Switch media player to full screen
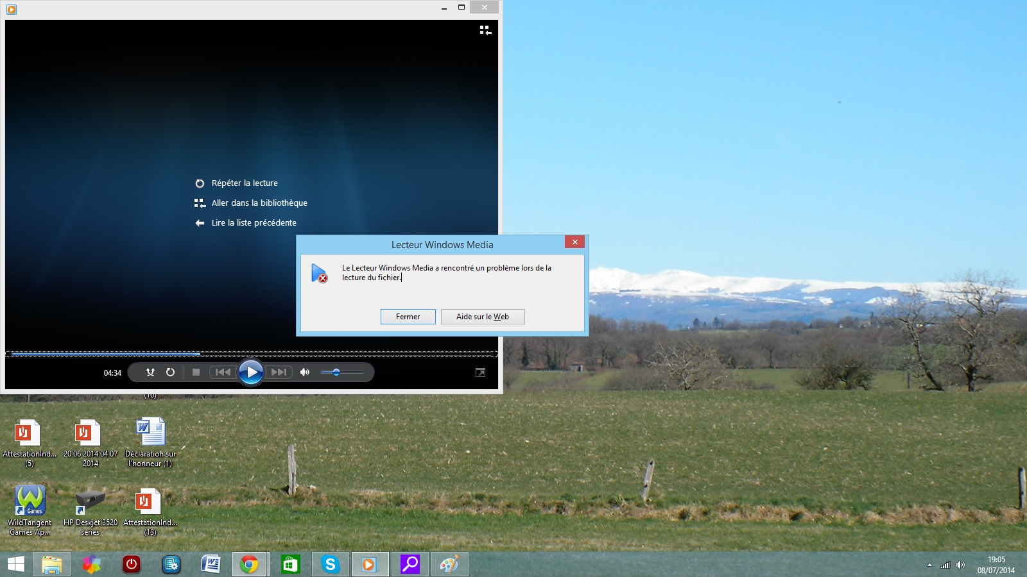This screenshot has height=577, width=1027. click(480, 372)
